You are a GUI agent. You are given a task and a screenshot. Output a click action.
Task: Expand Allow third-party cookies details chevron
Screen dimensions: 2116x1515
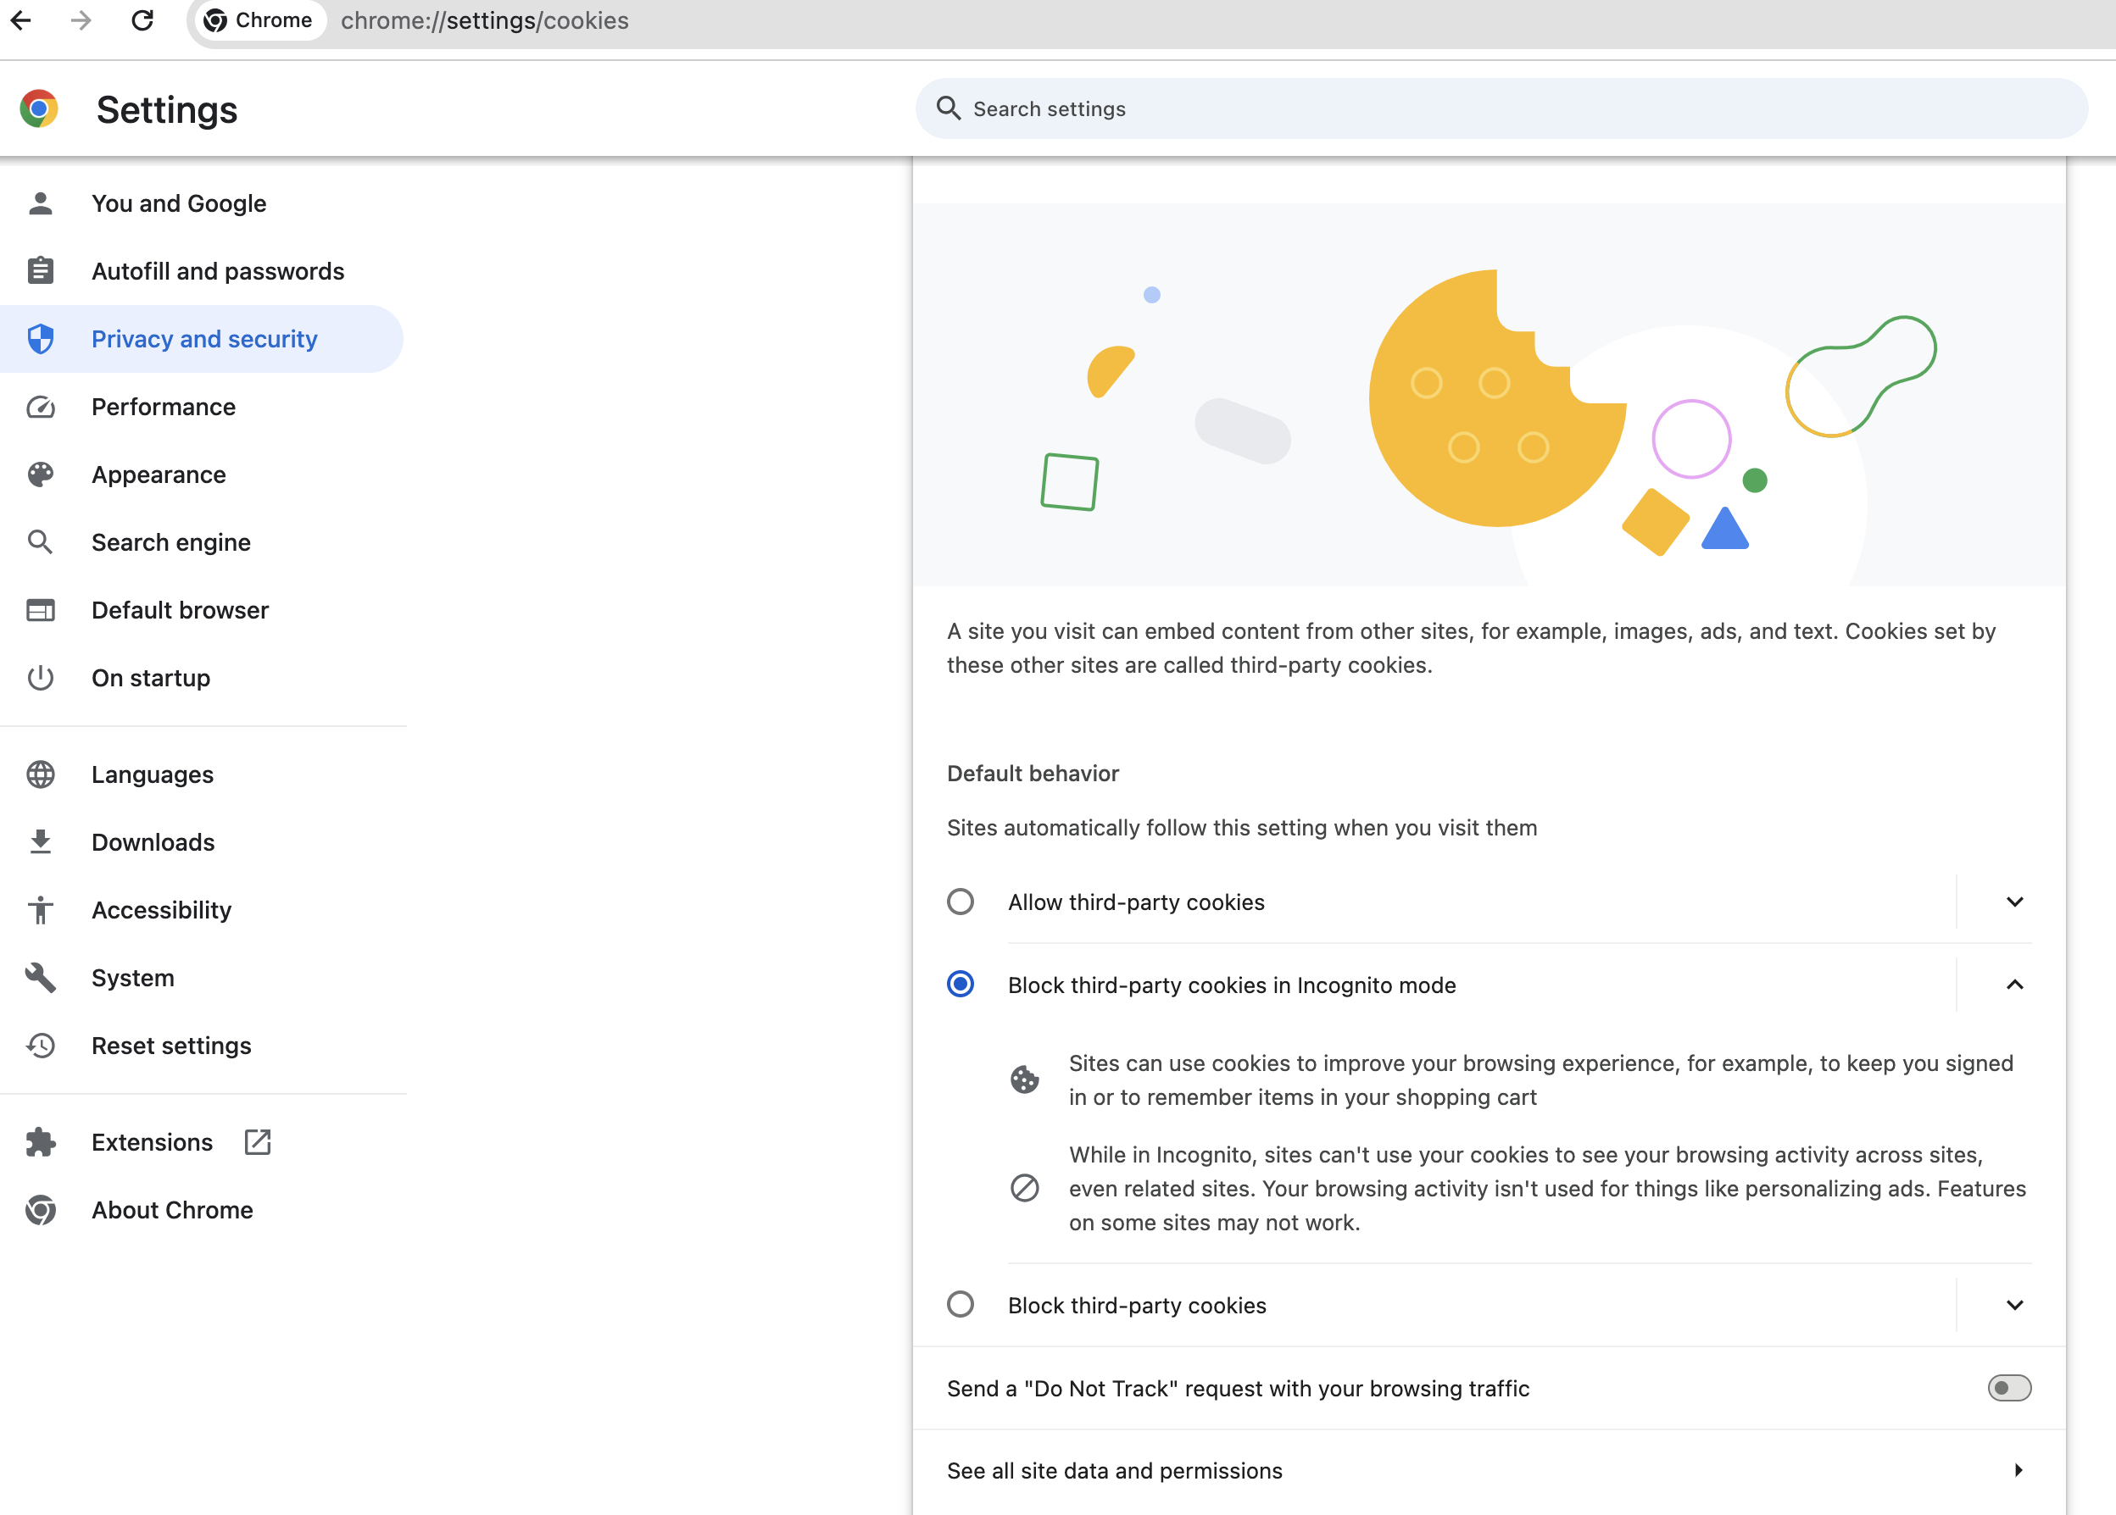tap(2014, 902)
